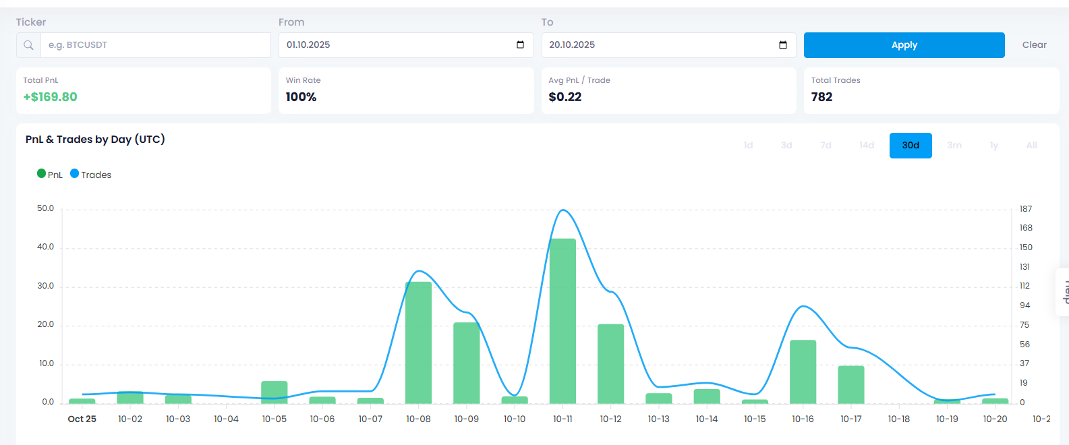Select the active 30d range tab

coord(911,146)
